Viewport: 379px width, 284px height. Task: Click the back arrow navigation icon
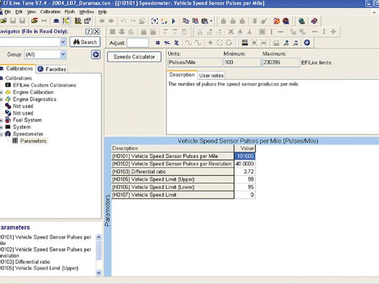pyautogui.click(x=102, y=21)
